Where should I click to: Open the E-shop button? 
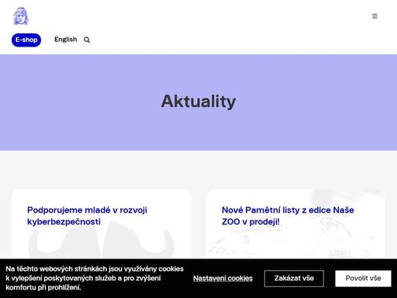click(x=26, y=40)
